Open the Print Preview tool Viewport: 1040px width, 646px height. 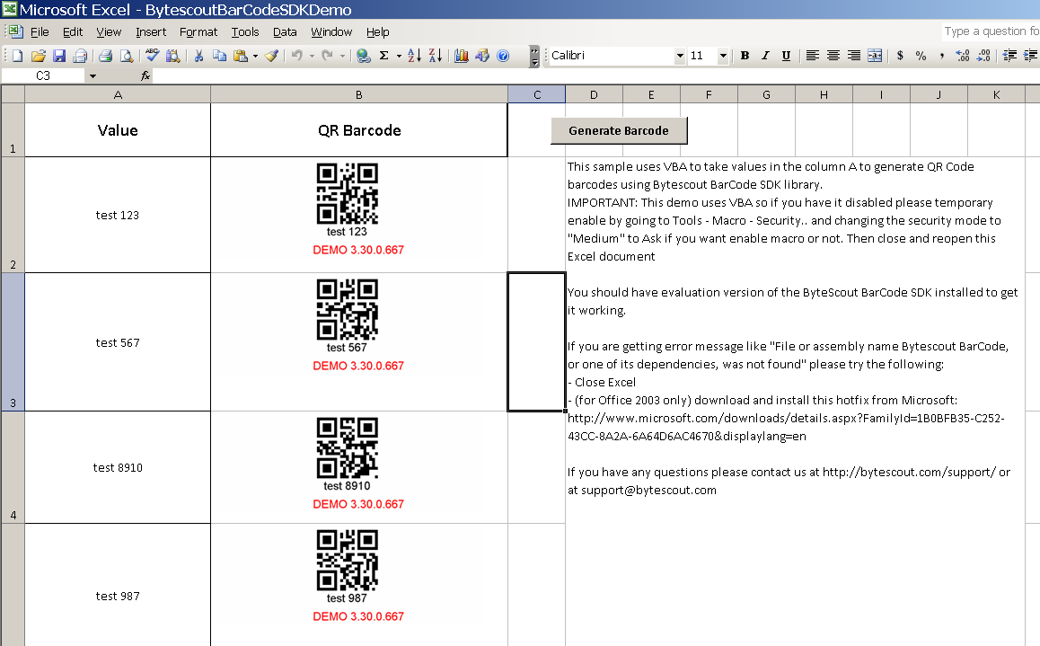pyautogui.click(x=126, y=56)
